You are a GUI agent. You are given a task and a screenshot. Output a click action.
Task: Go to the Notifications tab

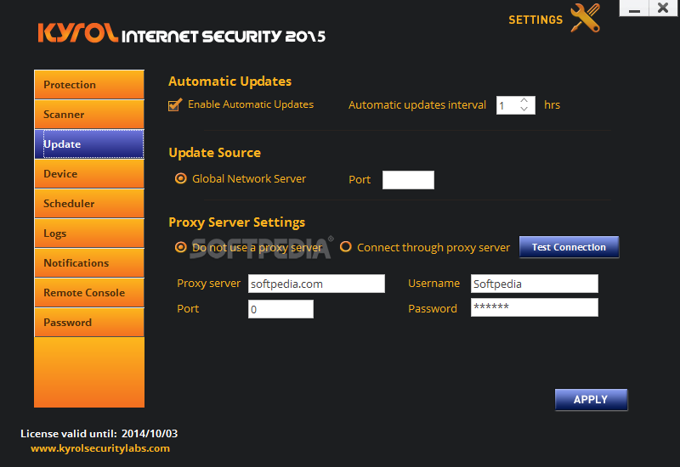89,263
